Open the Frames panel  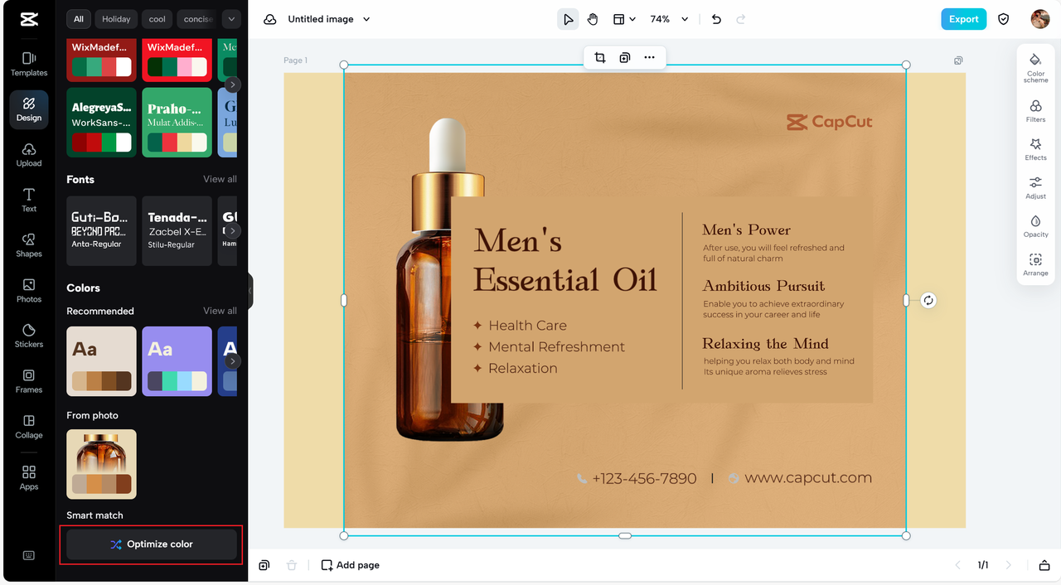(29, 381)
